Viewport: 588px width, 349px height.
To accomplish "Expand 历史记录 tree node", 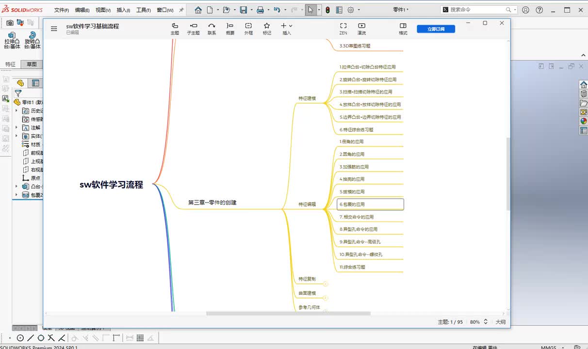I will 16,111.
